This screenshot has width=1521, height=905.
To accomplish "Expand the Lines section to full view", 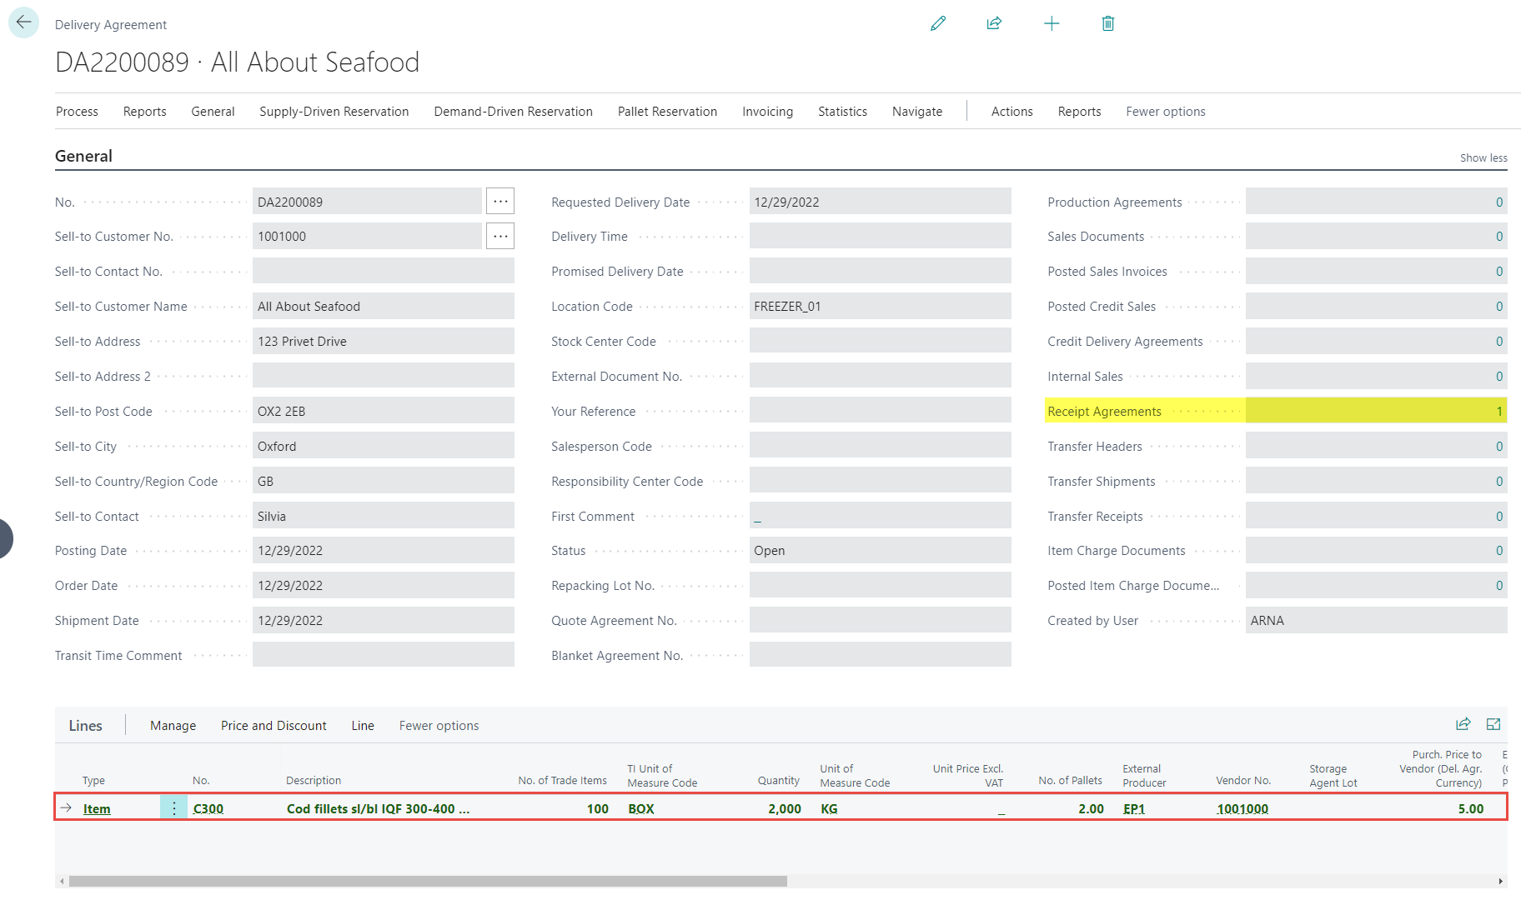I will (x=1493, y=724).
